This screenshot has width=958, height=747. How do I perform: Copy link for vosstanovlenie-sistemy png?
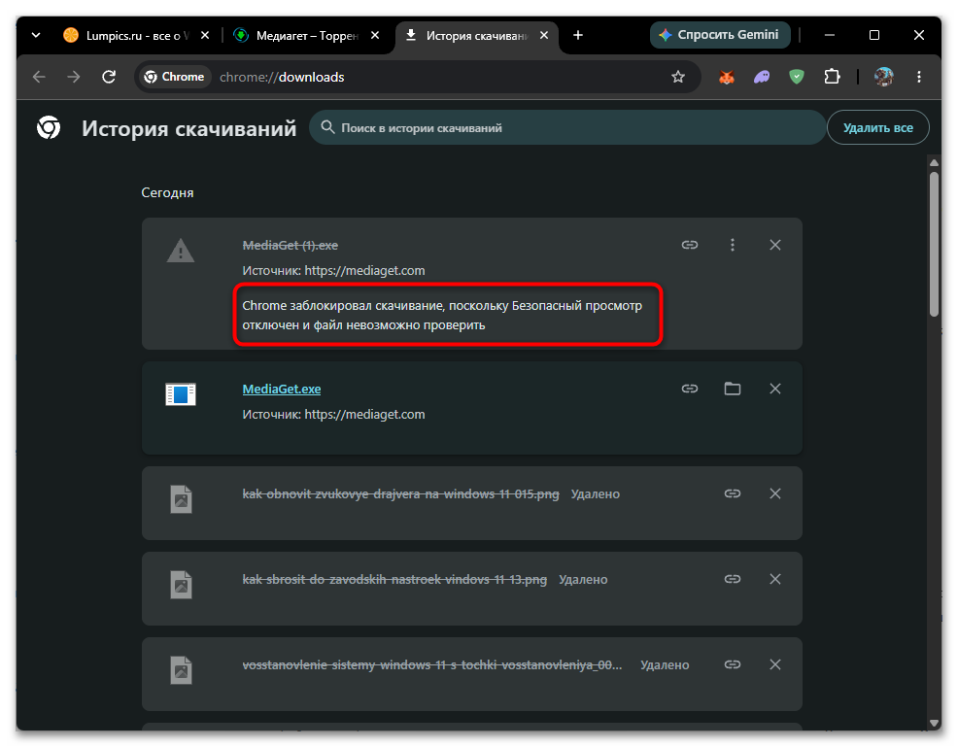[733, 664]
